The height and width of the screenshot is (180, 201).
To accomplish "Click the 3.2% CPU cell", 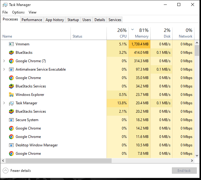I will (x=118, y=53).
